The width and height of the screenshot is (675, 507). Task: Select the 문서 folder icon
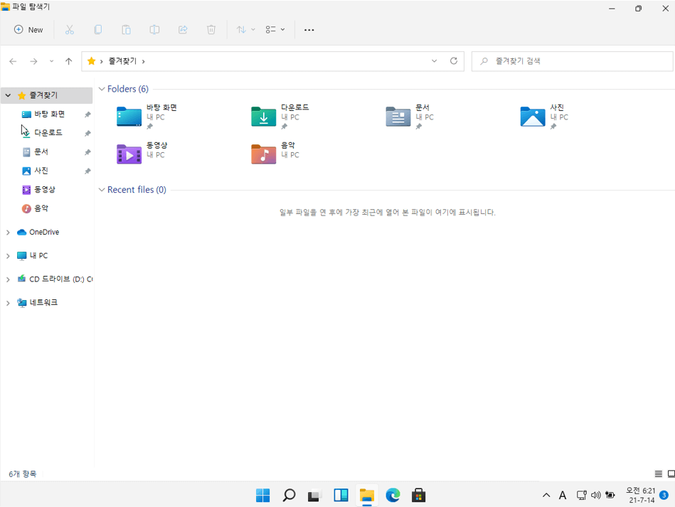[398, 117]
